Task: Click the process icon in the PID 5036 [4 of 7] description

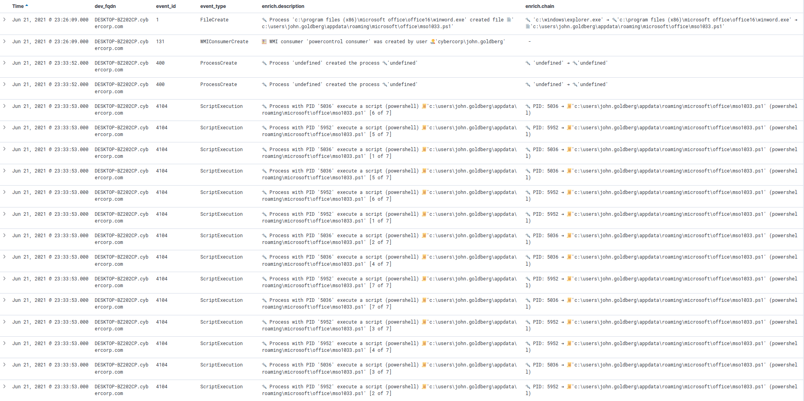Action: click(x=264, y=257)
